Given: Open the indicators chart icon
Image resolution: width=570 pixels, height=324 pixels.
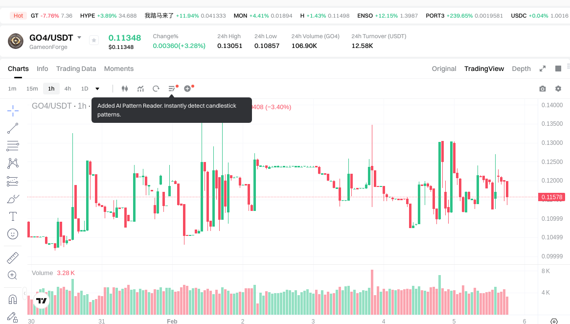Looking at the screenshot, I should click(140, 89).
